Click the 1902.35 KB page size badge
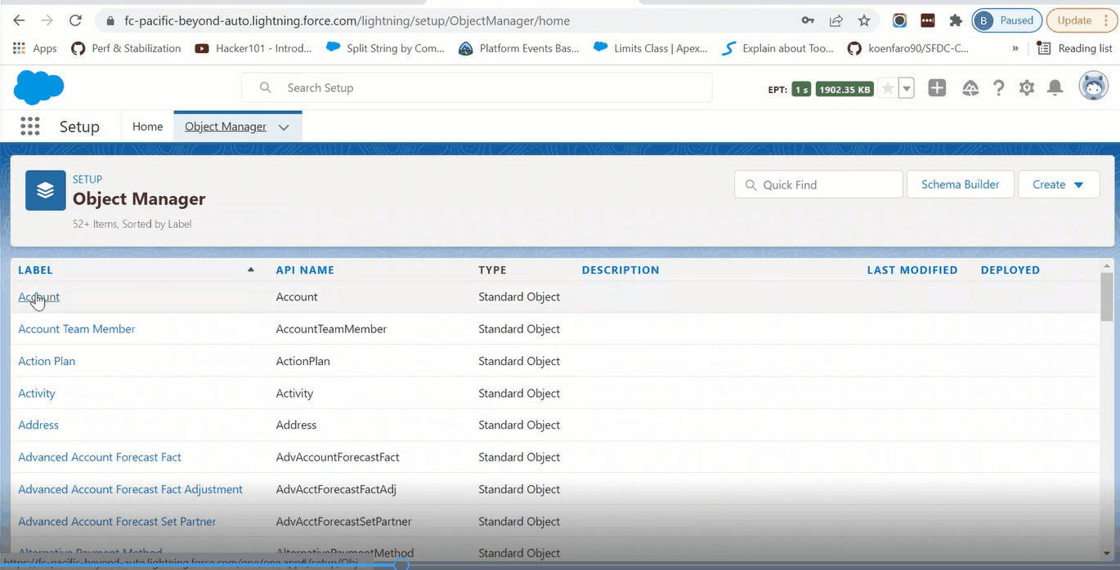Viewport: 1120px width, 570px height. click(x=844, y=89)
